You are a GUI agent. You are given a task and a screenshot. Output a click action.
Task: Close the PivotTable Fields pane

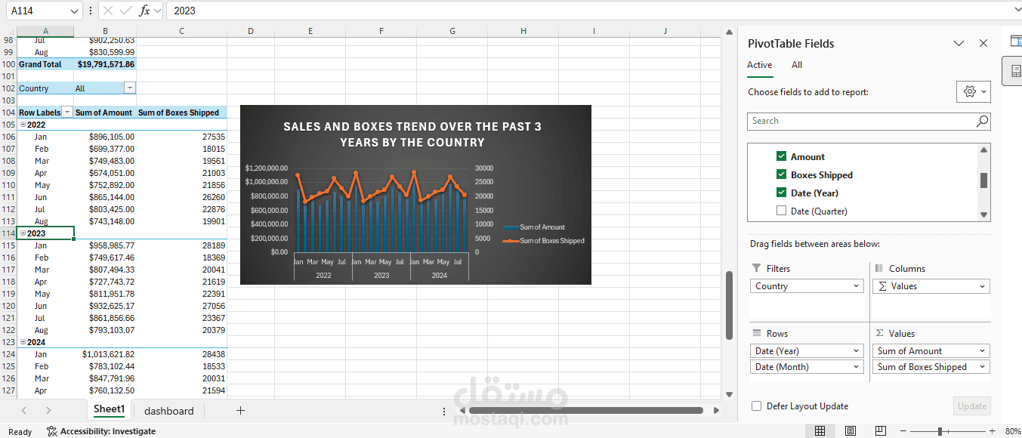pyautogui.click(x=983, y=44)
